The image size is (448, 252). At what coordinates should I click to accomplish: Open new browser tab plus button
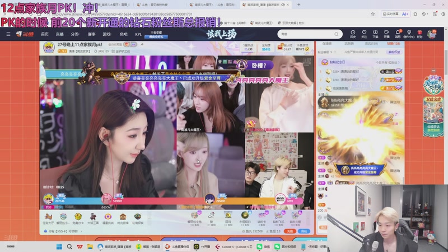tap(298, 4)
